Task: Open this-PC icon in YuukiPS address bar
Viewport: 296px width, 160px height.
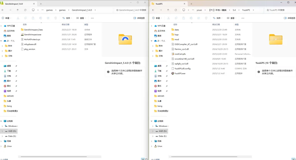Action: (184, 10)
